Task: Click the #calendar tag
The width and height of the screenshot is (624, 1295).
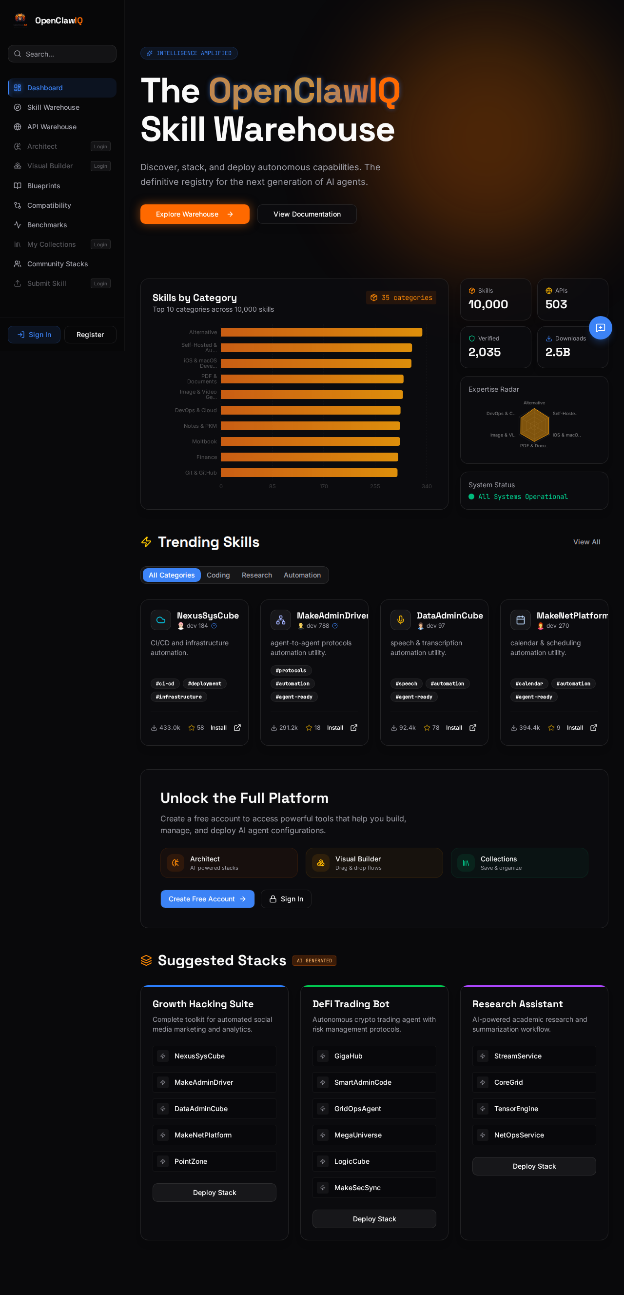Action: click(529, 684)
